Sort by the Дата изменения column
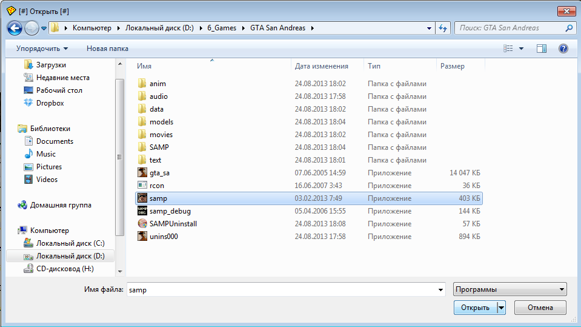 click(321, 66)
